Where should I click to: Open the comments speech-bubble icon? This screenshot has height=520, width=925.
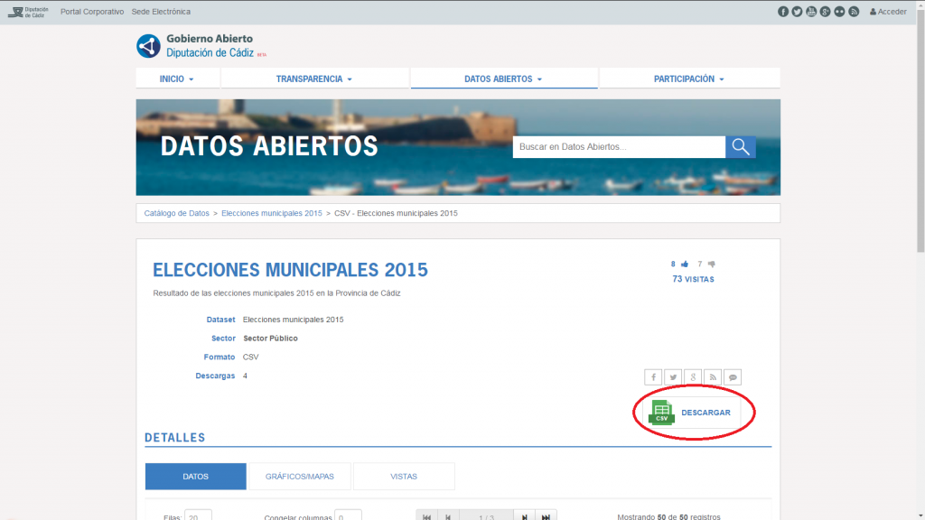tap(733, 377)
